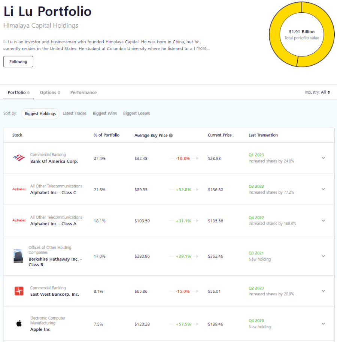Viewport: 337px width, 342px height.
Task: Click the % of Portfolio column header
Action: 106,135
